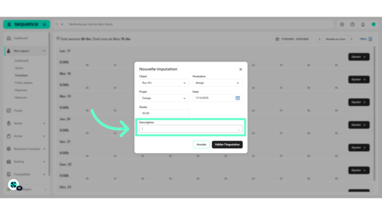The width and height of the screenshot is (382, 215).
Task: Open the Filtre option
Action: (x=366, y=39)
